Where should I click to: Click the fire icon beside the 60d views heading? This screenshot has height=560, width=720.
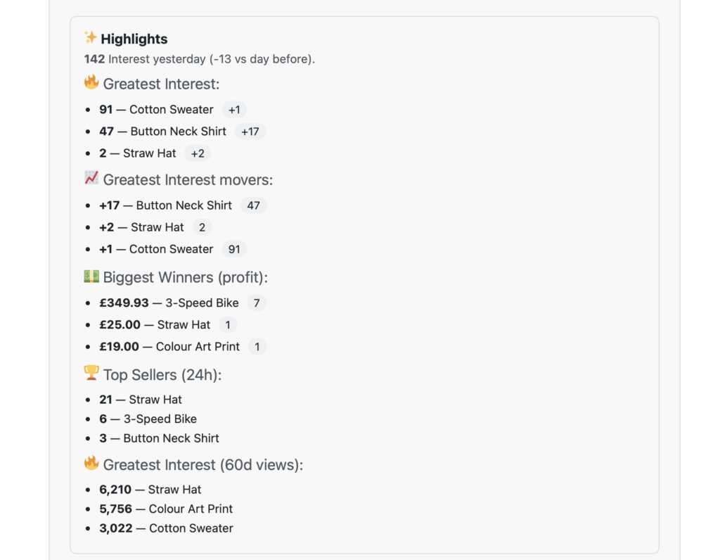coord(91,464)
